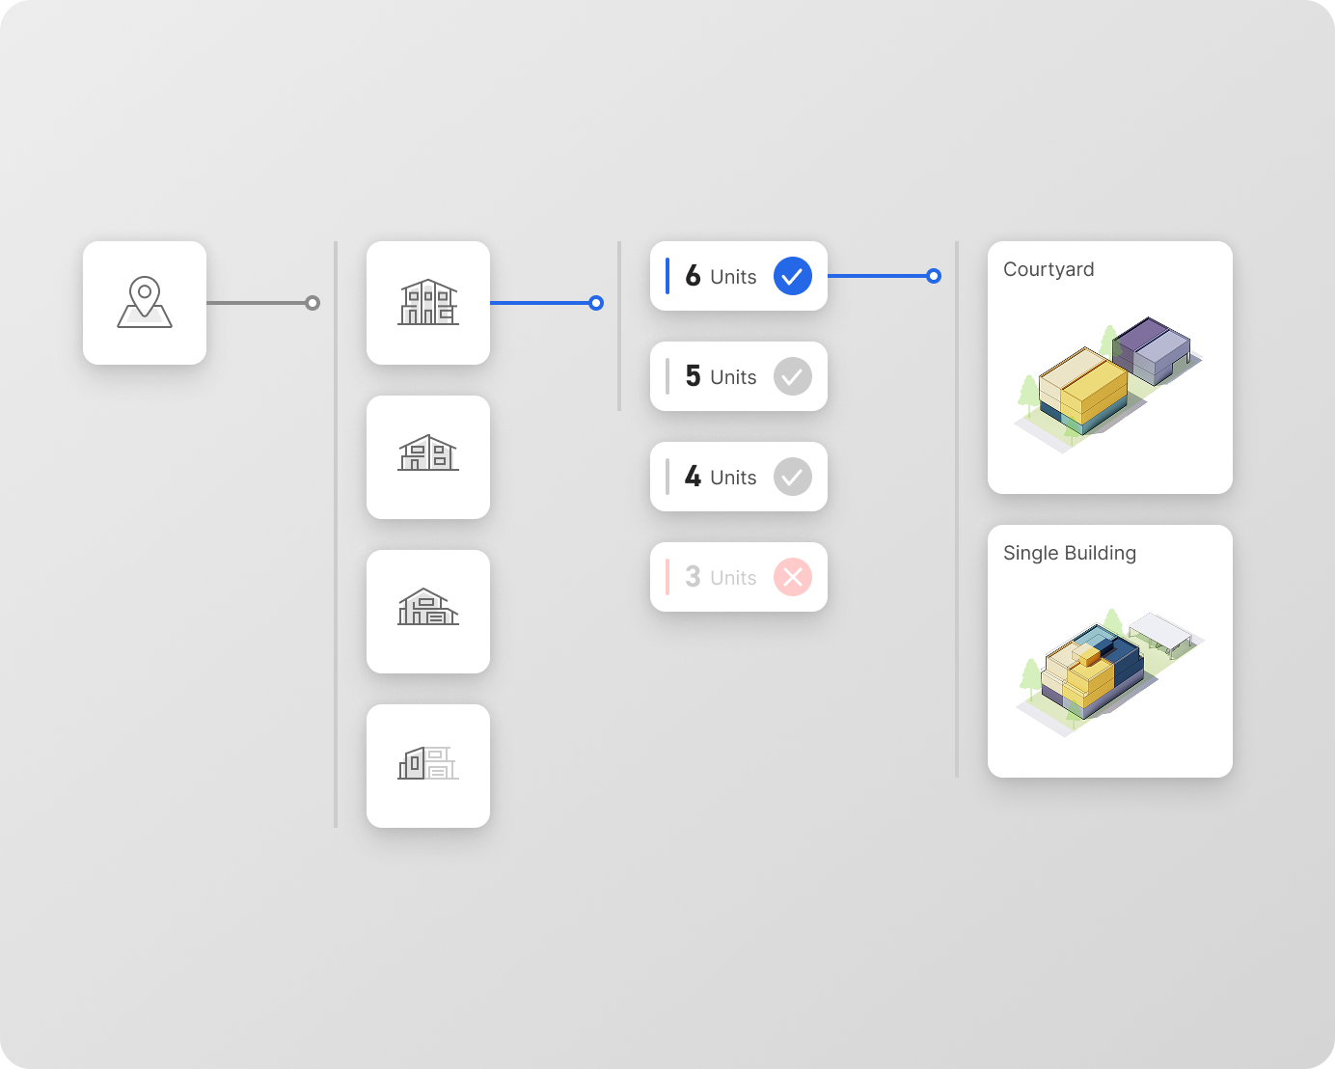Click the Single Building 3D model
The image size is (1335, 1069).
coord(1109,673)
